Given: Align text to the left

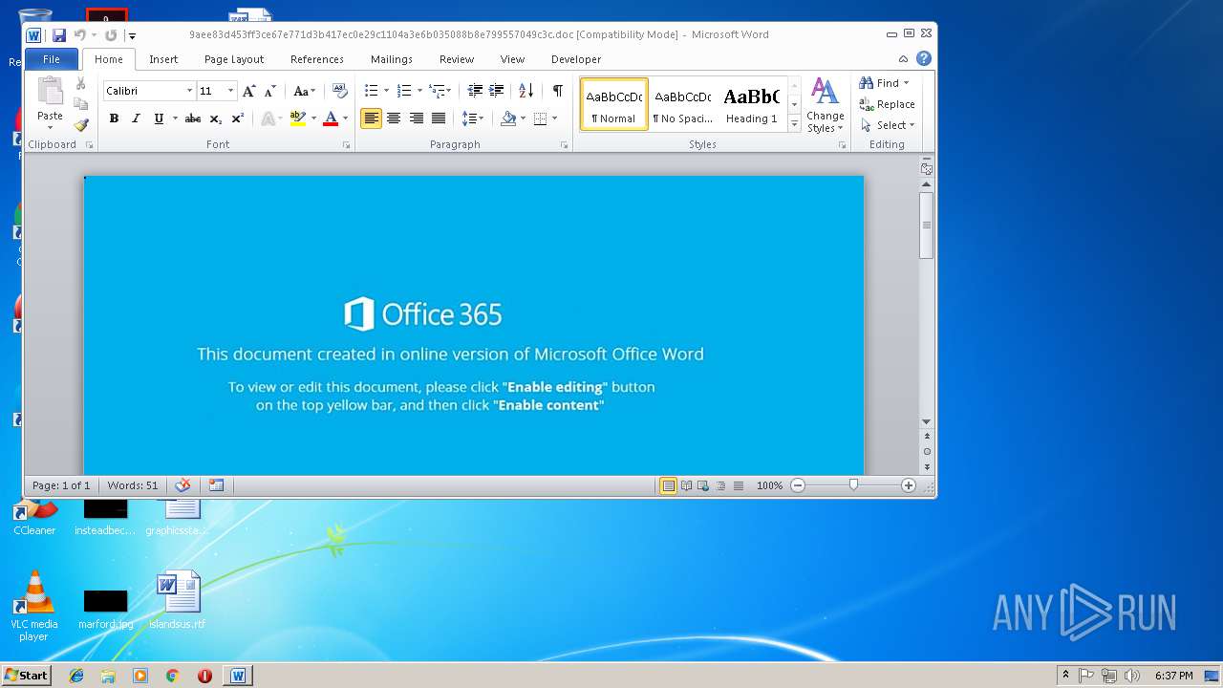Looking at the screenshot, I should tap(371, 118).
